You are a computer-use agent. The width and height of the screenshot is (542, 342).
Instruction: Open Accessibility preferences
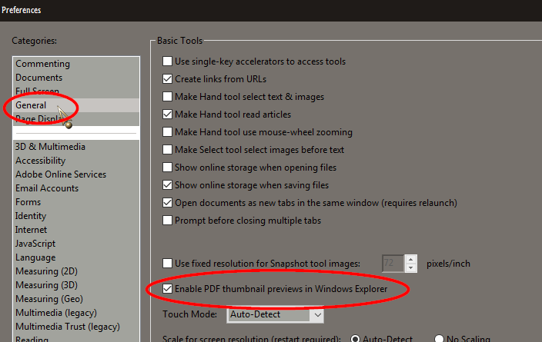[x=76, y=161]
